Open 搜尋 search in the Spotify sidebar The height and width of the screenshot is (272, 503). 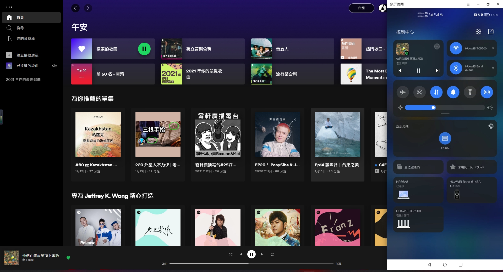(31, 28)
